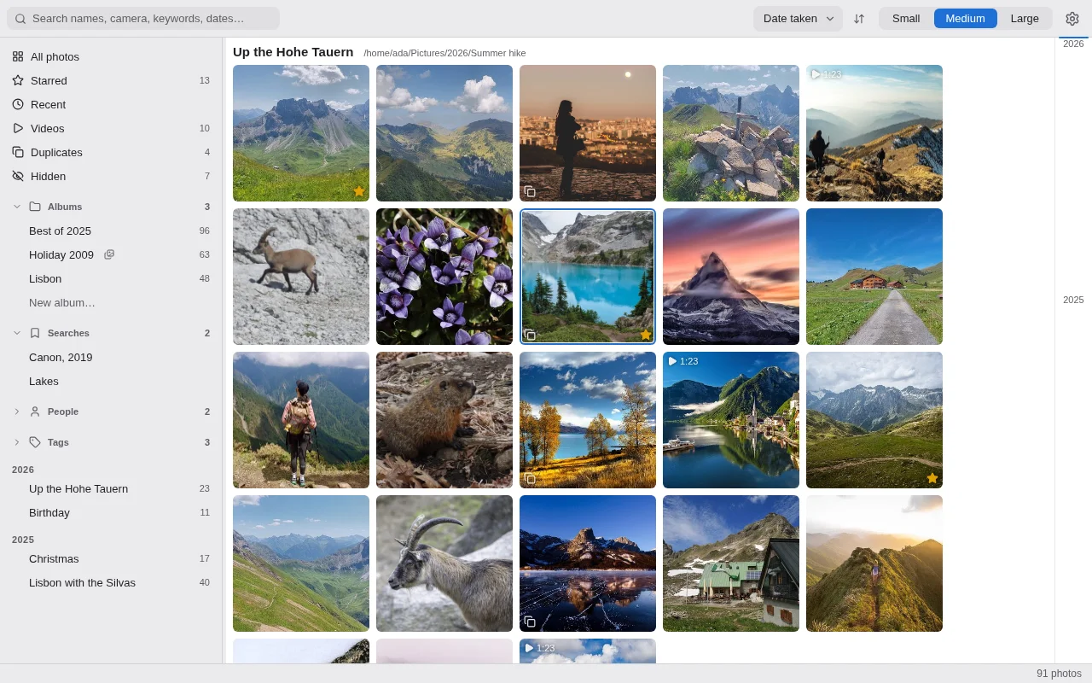Viewport: 1092px width, 683px height.
Task: Click duplicate badge on the turquoise lake photo
Action: pyautogui.click(x=530, y=335)
